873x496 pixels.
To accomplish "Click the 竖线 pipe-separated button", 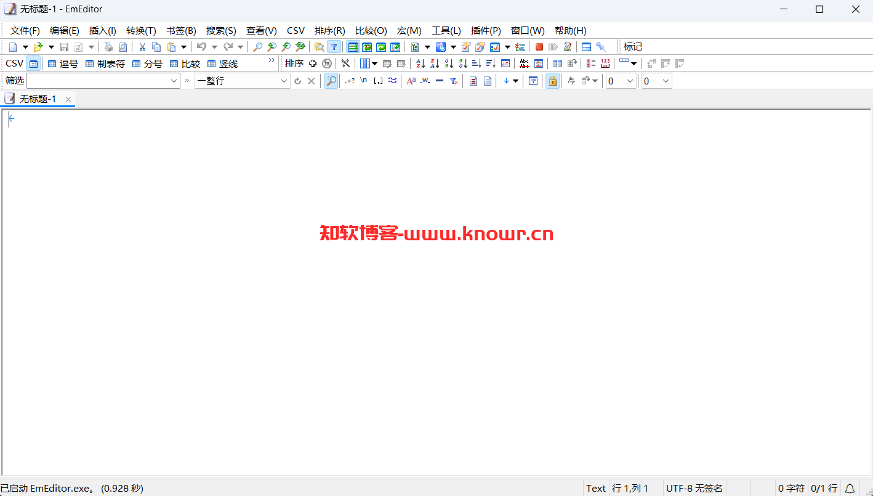I will click(222, 63).
